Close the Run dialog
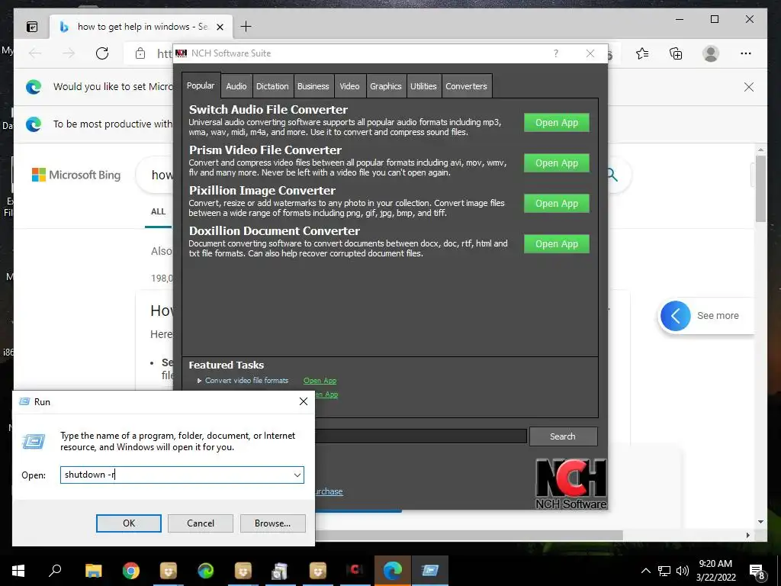Image resolution: width=781 pixels, height=586 pixels. 304,401
